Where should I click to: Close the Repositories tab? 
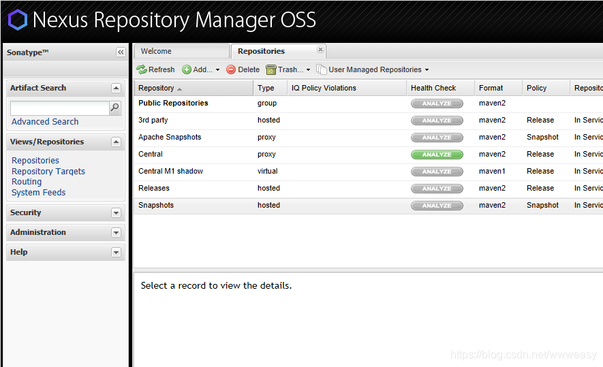coord(320,49)
